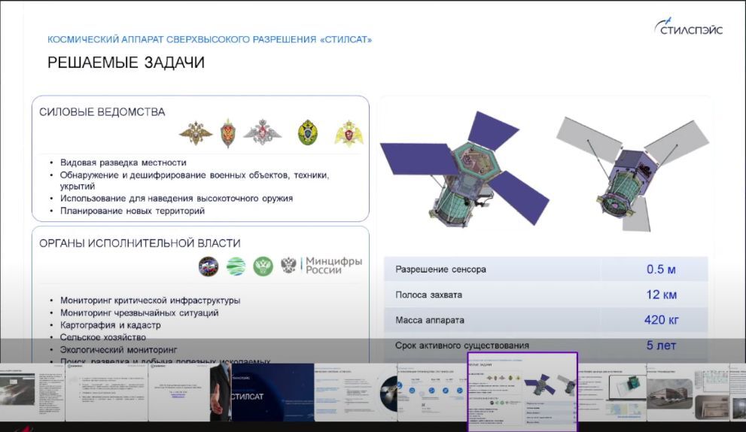The width and height of the screenshot is (746, 432).
Task: Open the building photo slide thumbnail
Action: click(687, 392)
